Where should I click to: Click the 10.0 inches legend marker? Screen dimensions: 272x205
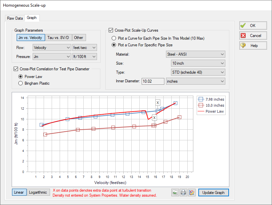click(x=201, y=105)
